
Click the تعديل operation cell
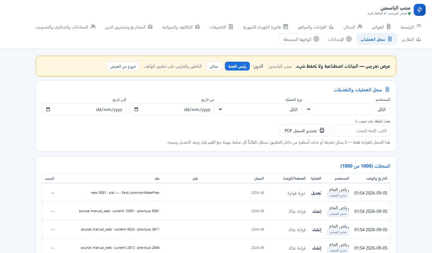pos(316,193)
